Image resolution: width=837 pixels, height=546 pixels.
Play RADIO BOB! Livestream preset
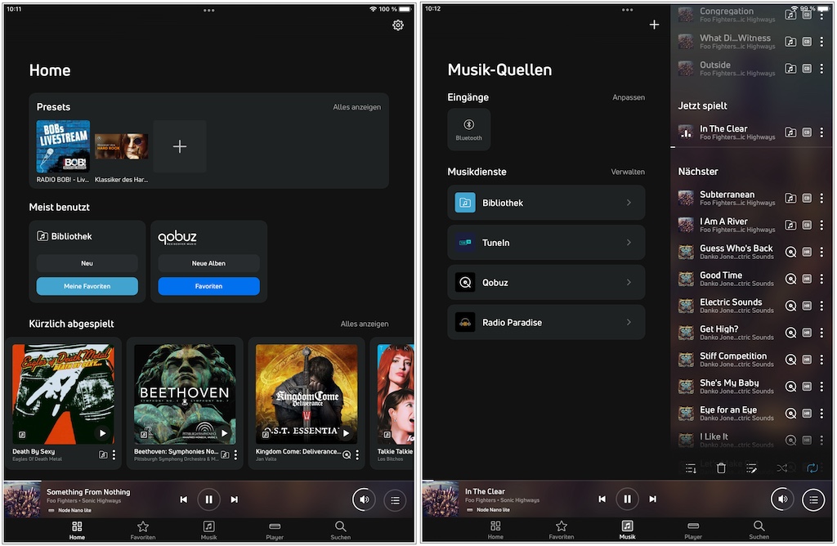coord(63,146)
